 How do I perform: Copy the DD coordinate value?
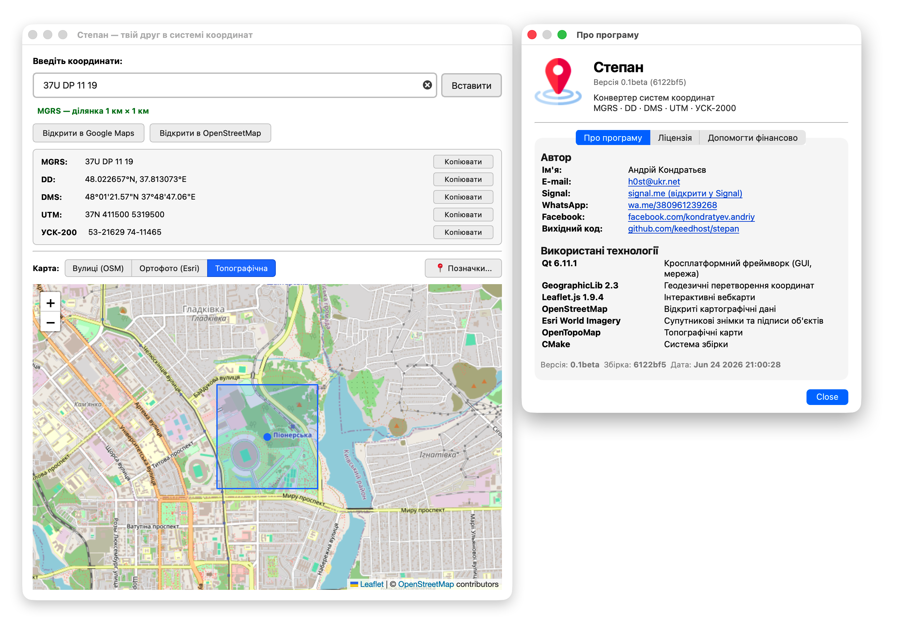tap(463, 179)
